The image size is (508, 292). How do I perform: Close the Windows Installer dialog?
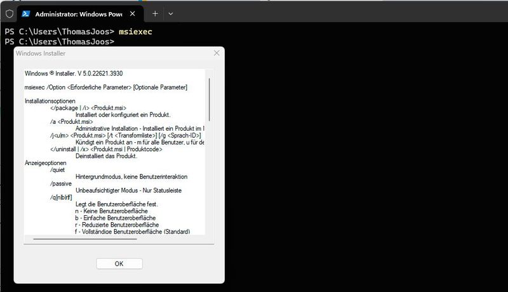pos(217,53)
